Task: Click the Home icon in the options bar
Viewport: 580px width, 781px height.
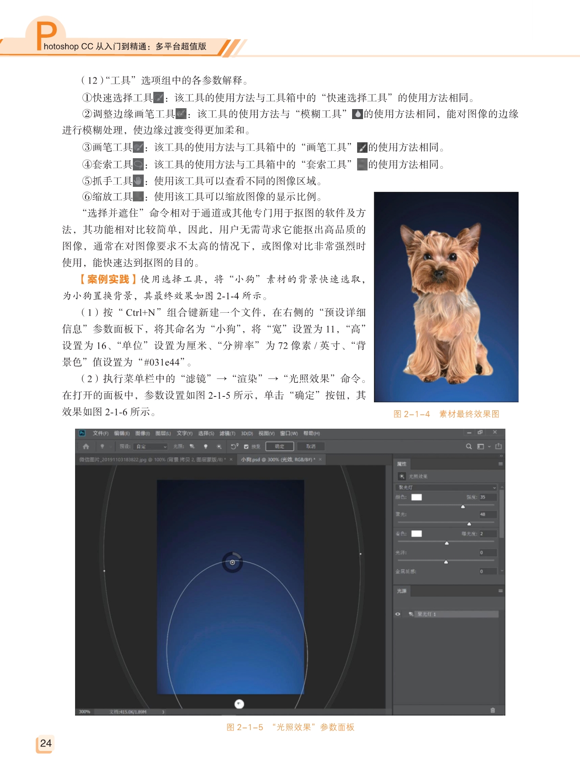Action: pos(86,446)
